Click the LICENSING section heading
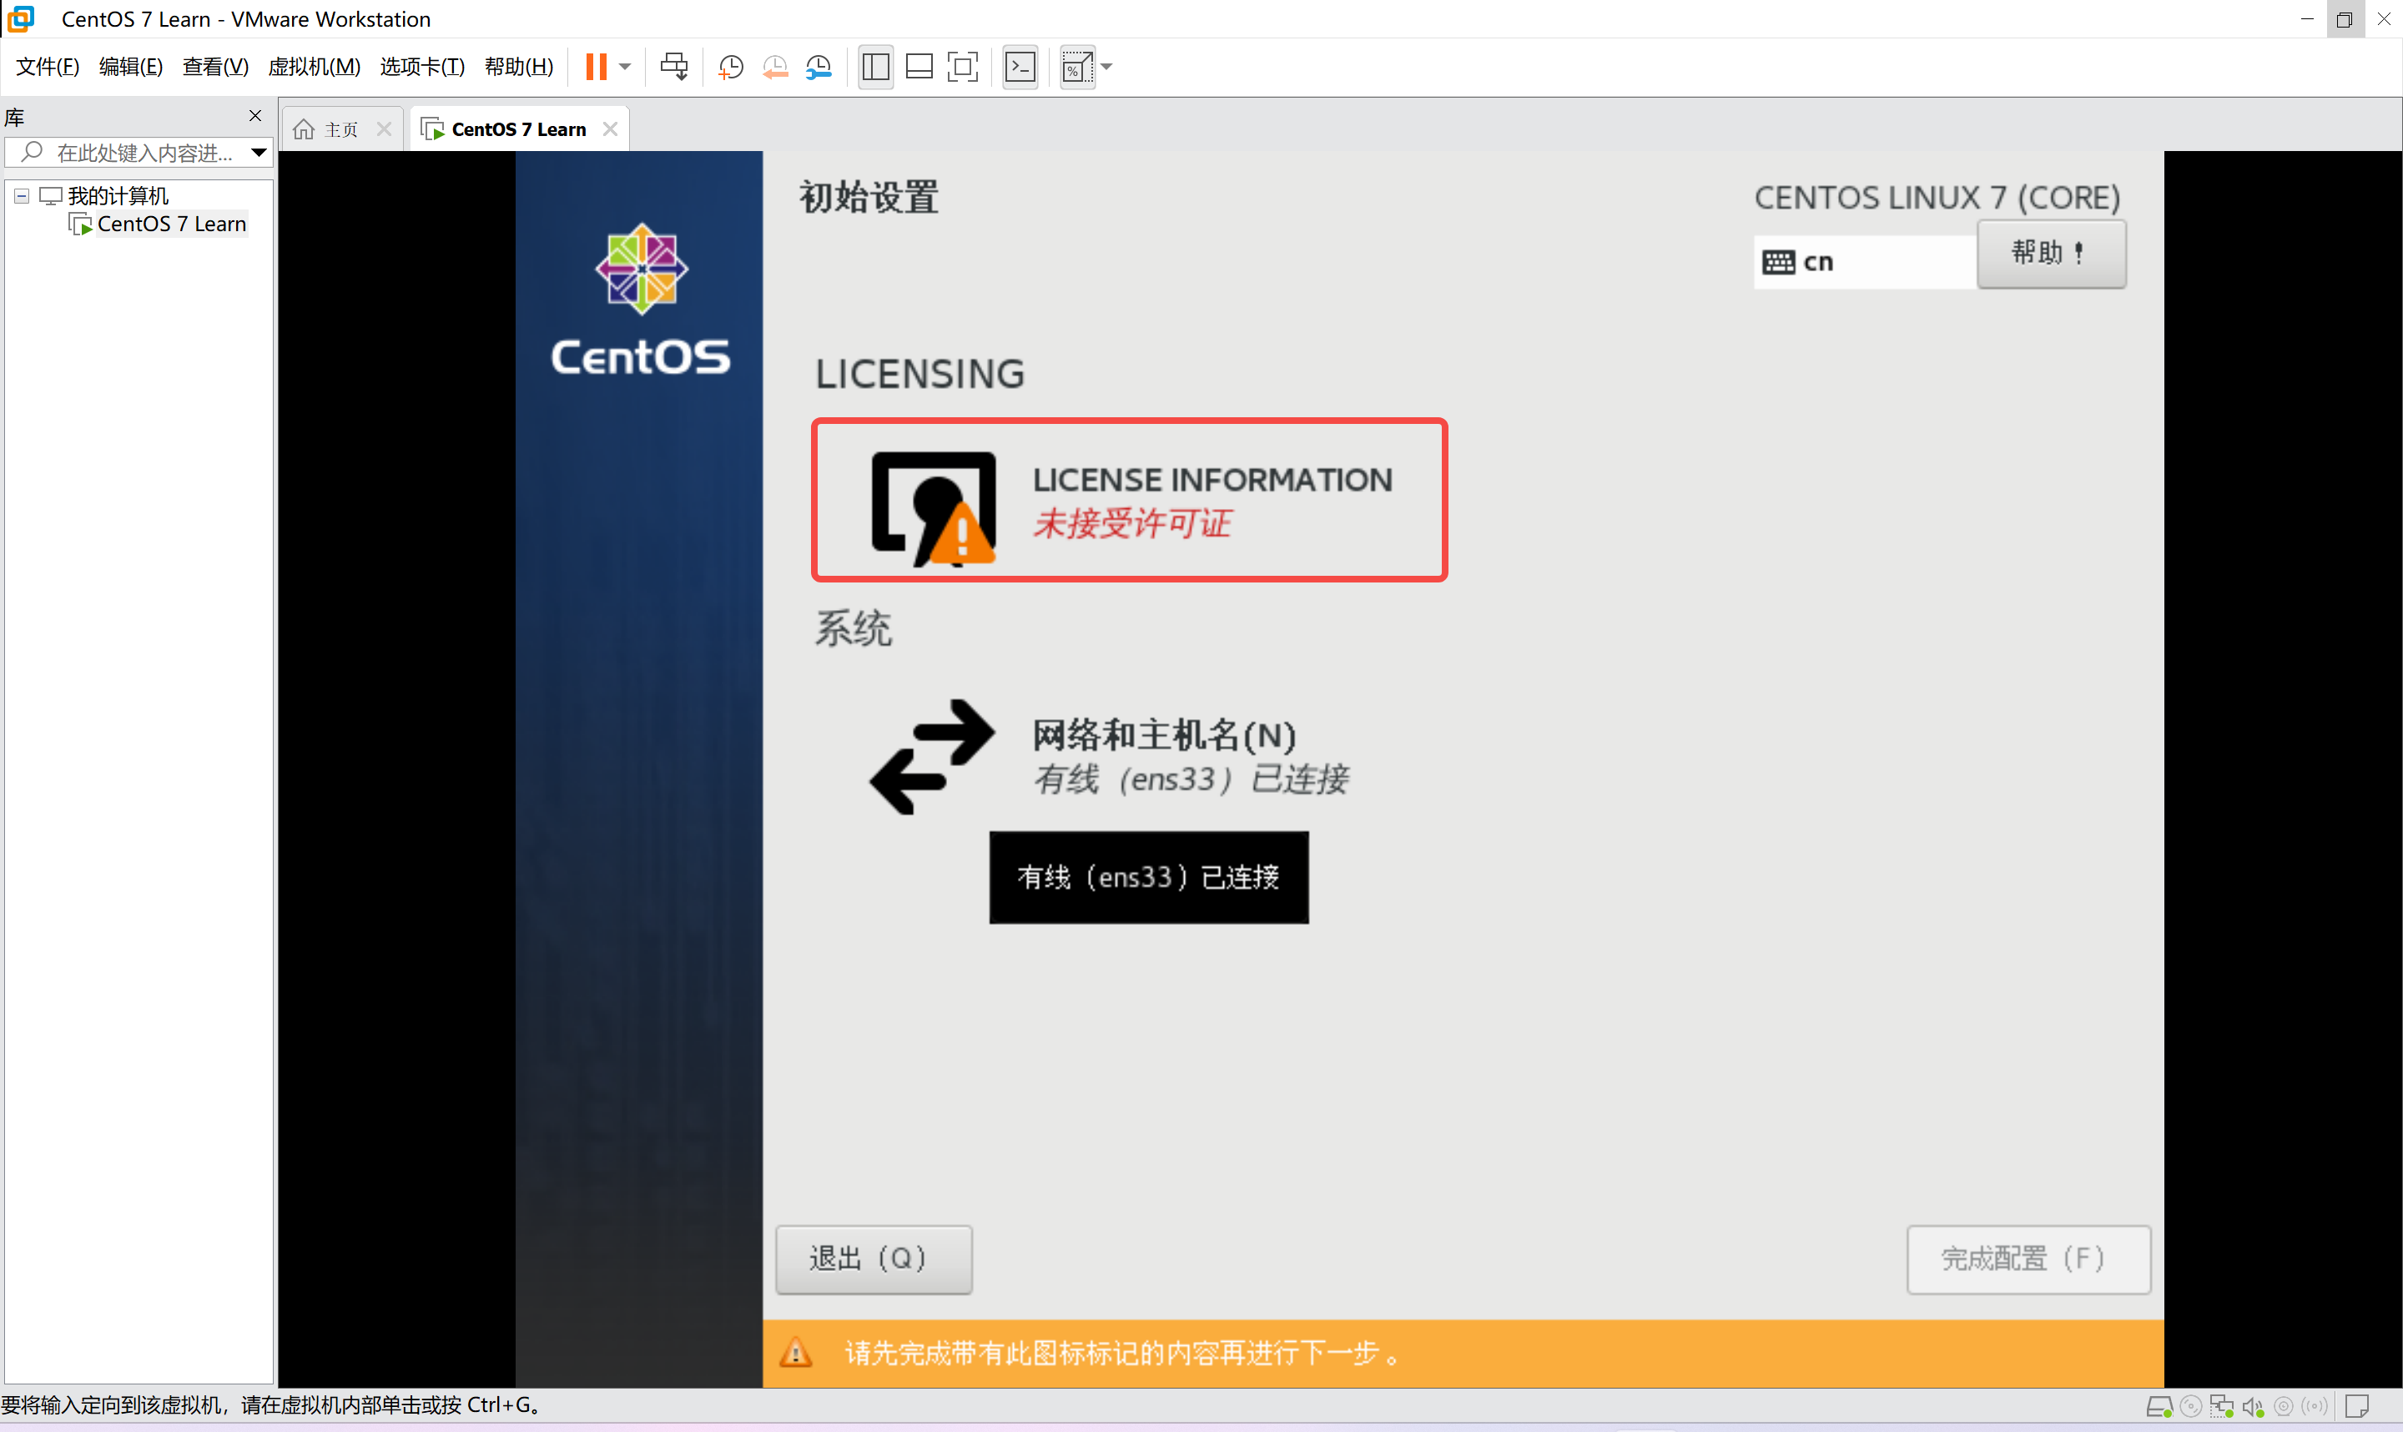 pyautogui.click(x=920, y=375)
